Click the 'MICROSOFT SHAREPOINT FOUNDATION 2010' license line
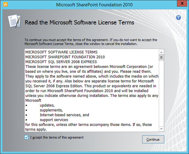 65,57
